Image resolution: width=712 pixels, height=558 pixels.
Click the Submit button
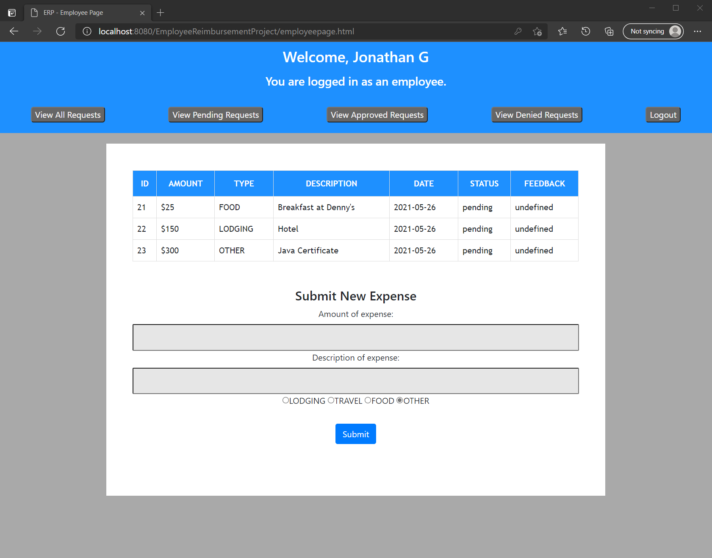click(x=355, y=434)
